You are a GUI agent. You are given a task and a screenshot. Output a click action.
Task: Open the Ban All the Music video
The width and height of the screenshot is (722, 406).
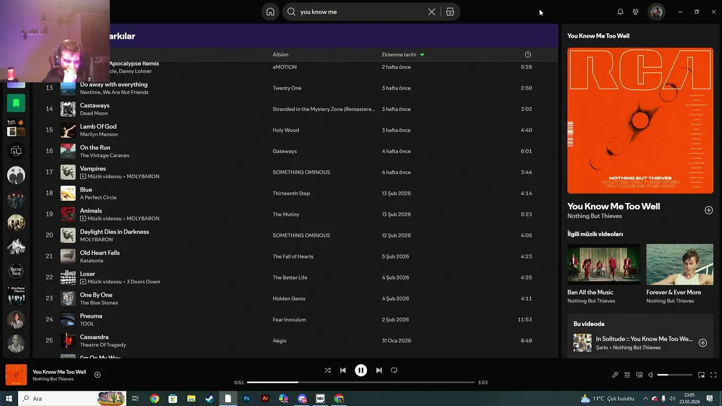(x=604, y=264)
